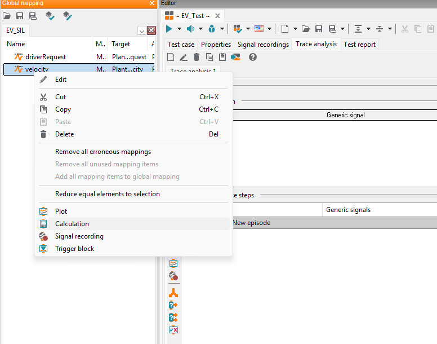The width and height of the screenshot is (437, 344).
Task: Click the orange branch icon in side toolbar
Action: (x=173, y=293)
